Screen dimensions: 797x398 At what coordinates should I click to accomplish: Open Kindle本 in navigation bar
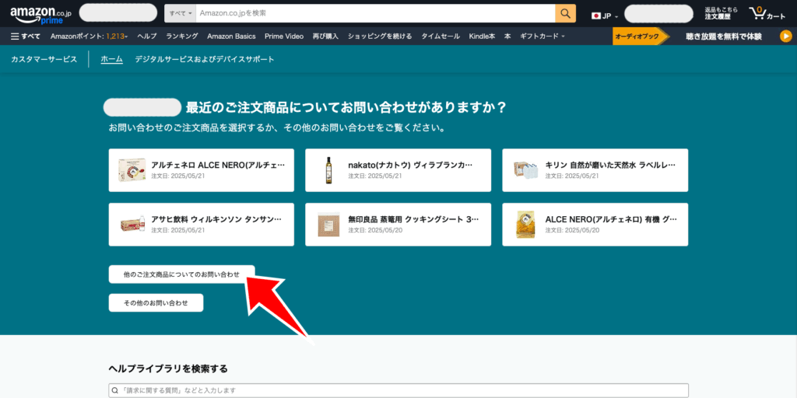[x=482, y=37]
